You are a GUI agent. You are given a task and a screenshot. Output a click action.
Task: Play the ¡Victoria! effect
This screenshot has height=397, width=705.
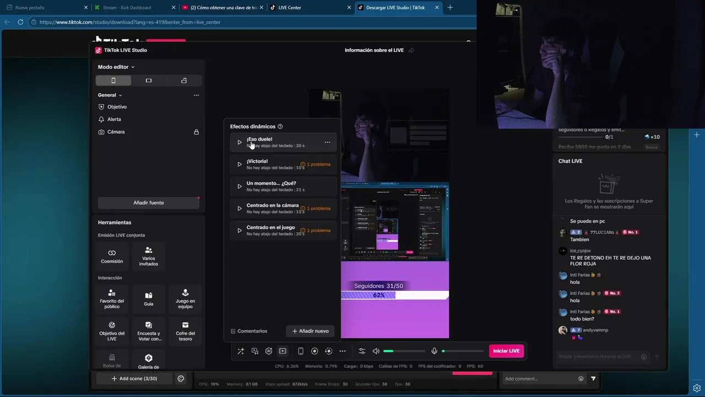click(x=239, y=164)
